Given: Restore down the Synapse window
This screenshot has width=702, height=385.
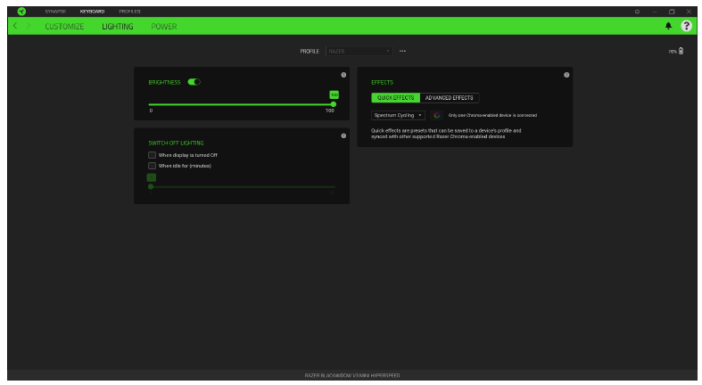Looking at the screenshot, I should pos(672,12).
